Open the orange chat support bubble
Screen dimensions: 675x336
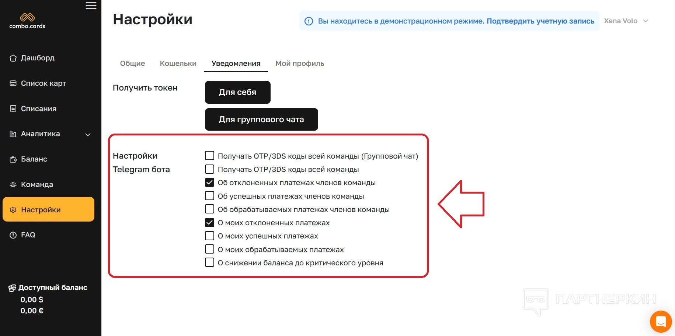[661, 321]
